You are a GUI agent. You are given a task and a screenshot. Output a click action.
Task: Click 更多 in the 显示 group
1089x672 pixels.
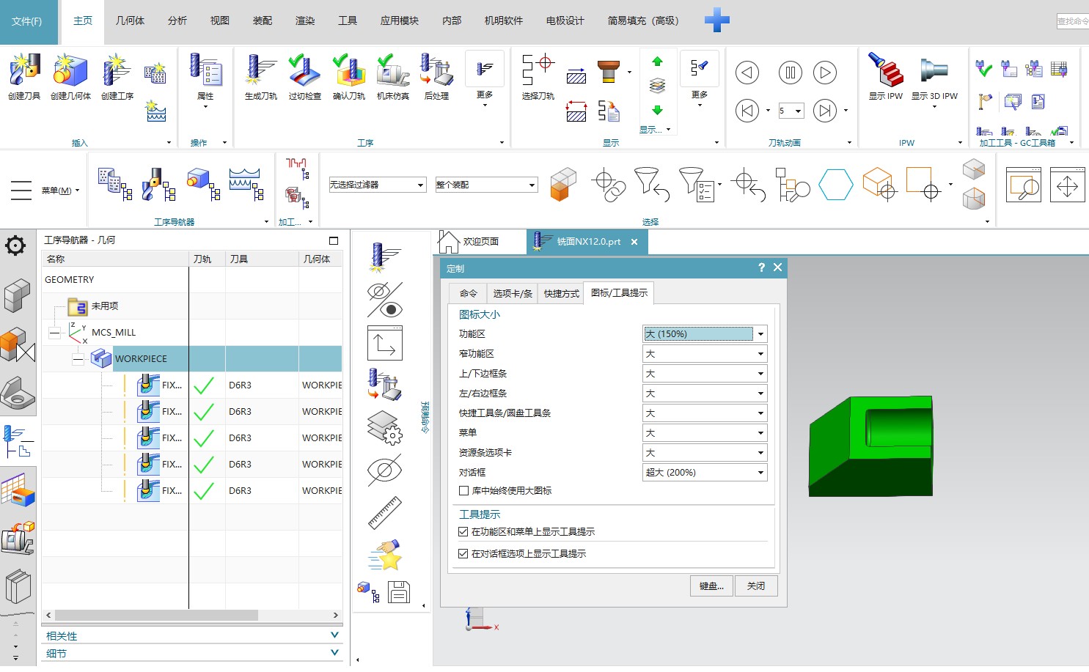700,79
